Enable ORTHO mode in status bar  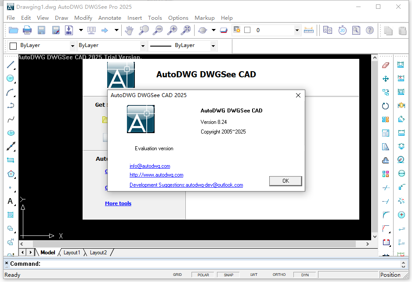[x=279, y=275]
